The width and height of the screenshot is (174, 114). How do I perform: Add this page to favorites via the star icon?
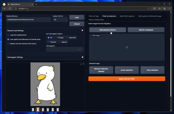click(x=149, y=9)
